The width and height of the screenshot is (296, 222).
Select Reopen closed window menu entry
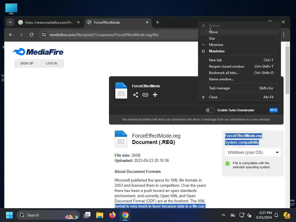pos(239,66)
